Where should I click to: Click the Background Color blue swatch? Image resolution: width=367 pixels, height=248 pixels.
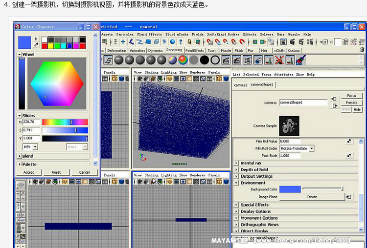pyautogui.click(x=290, y=189)
